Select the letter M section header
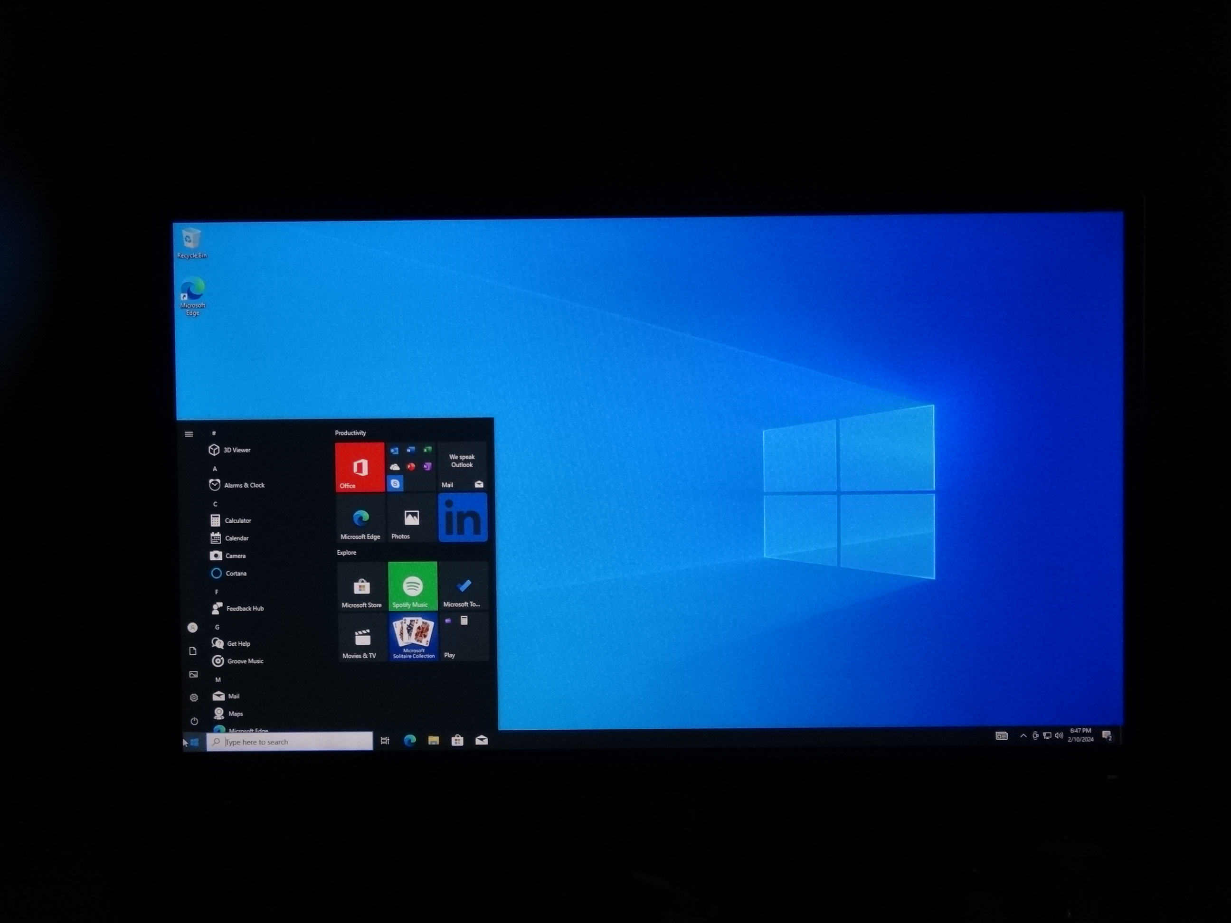Image resolution: width=1231 pixels, height=923 pixels. point(218,679)
